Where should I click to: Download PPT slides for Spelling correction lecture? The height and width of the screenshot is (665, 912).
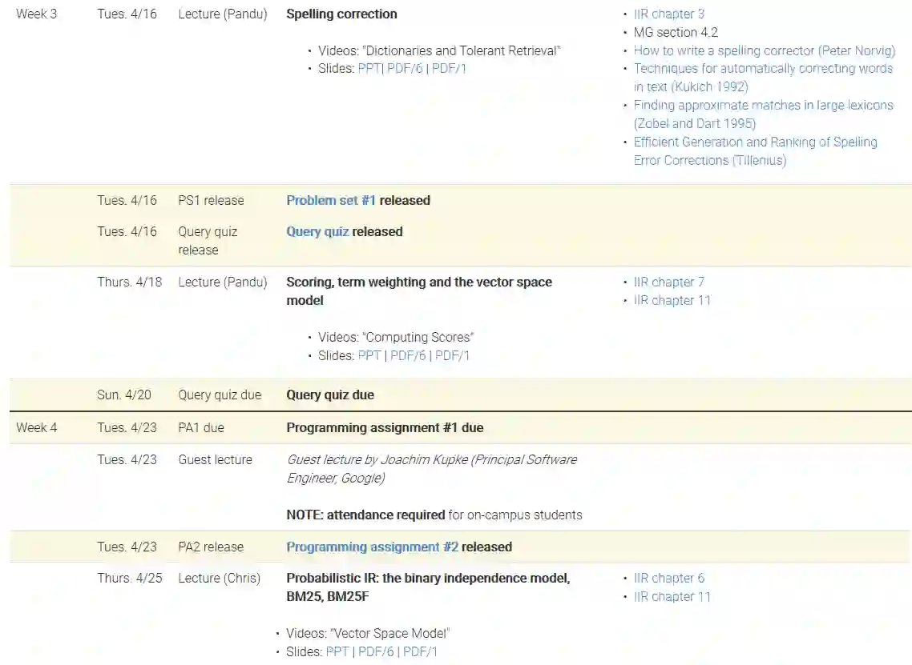point(369,69)
